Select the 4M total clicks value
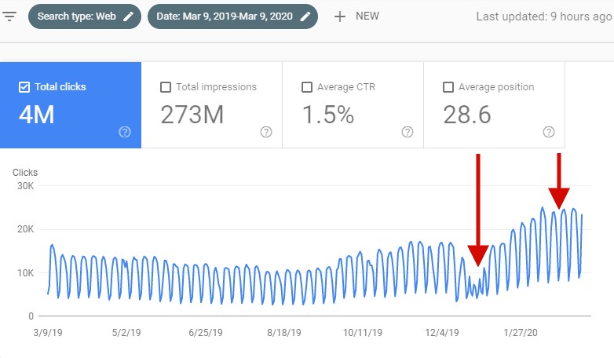614x358 pixels. [36, 115]
